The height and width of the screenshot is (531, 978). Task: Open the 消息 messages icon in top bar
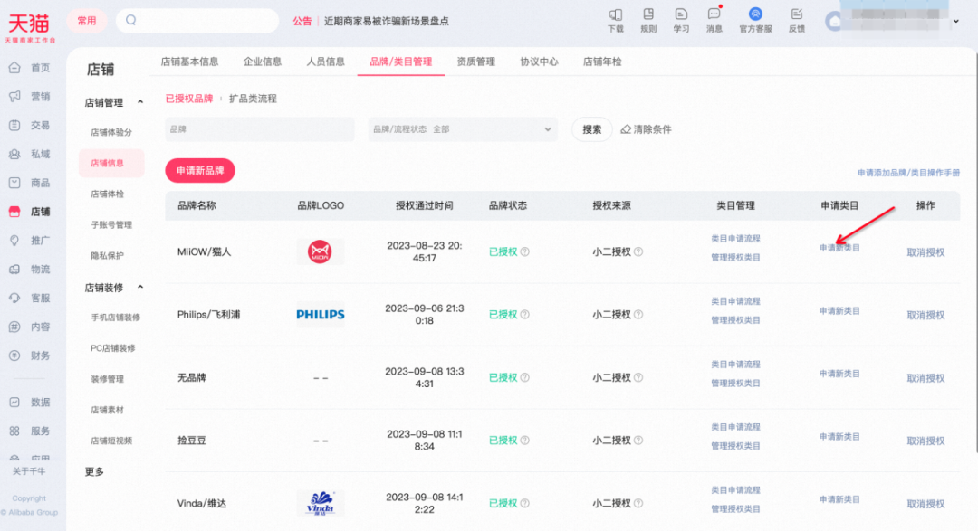pyautogui.click(x=713, y=20)
